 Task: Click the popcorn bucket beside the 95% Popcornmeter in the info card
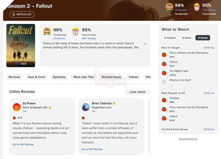pos(75,31)
